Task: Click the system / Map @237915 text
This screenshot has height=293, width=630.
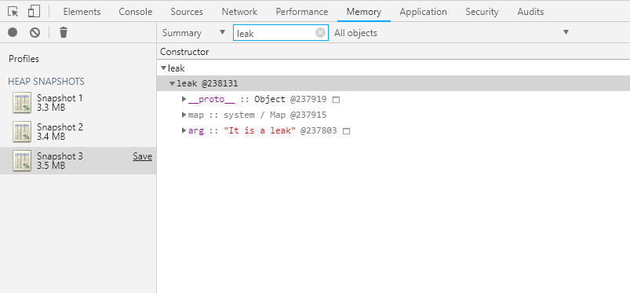Action: pyautogui.click(x=275, y=115)
